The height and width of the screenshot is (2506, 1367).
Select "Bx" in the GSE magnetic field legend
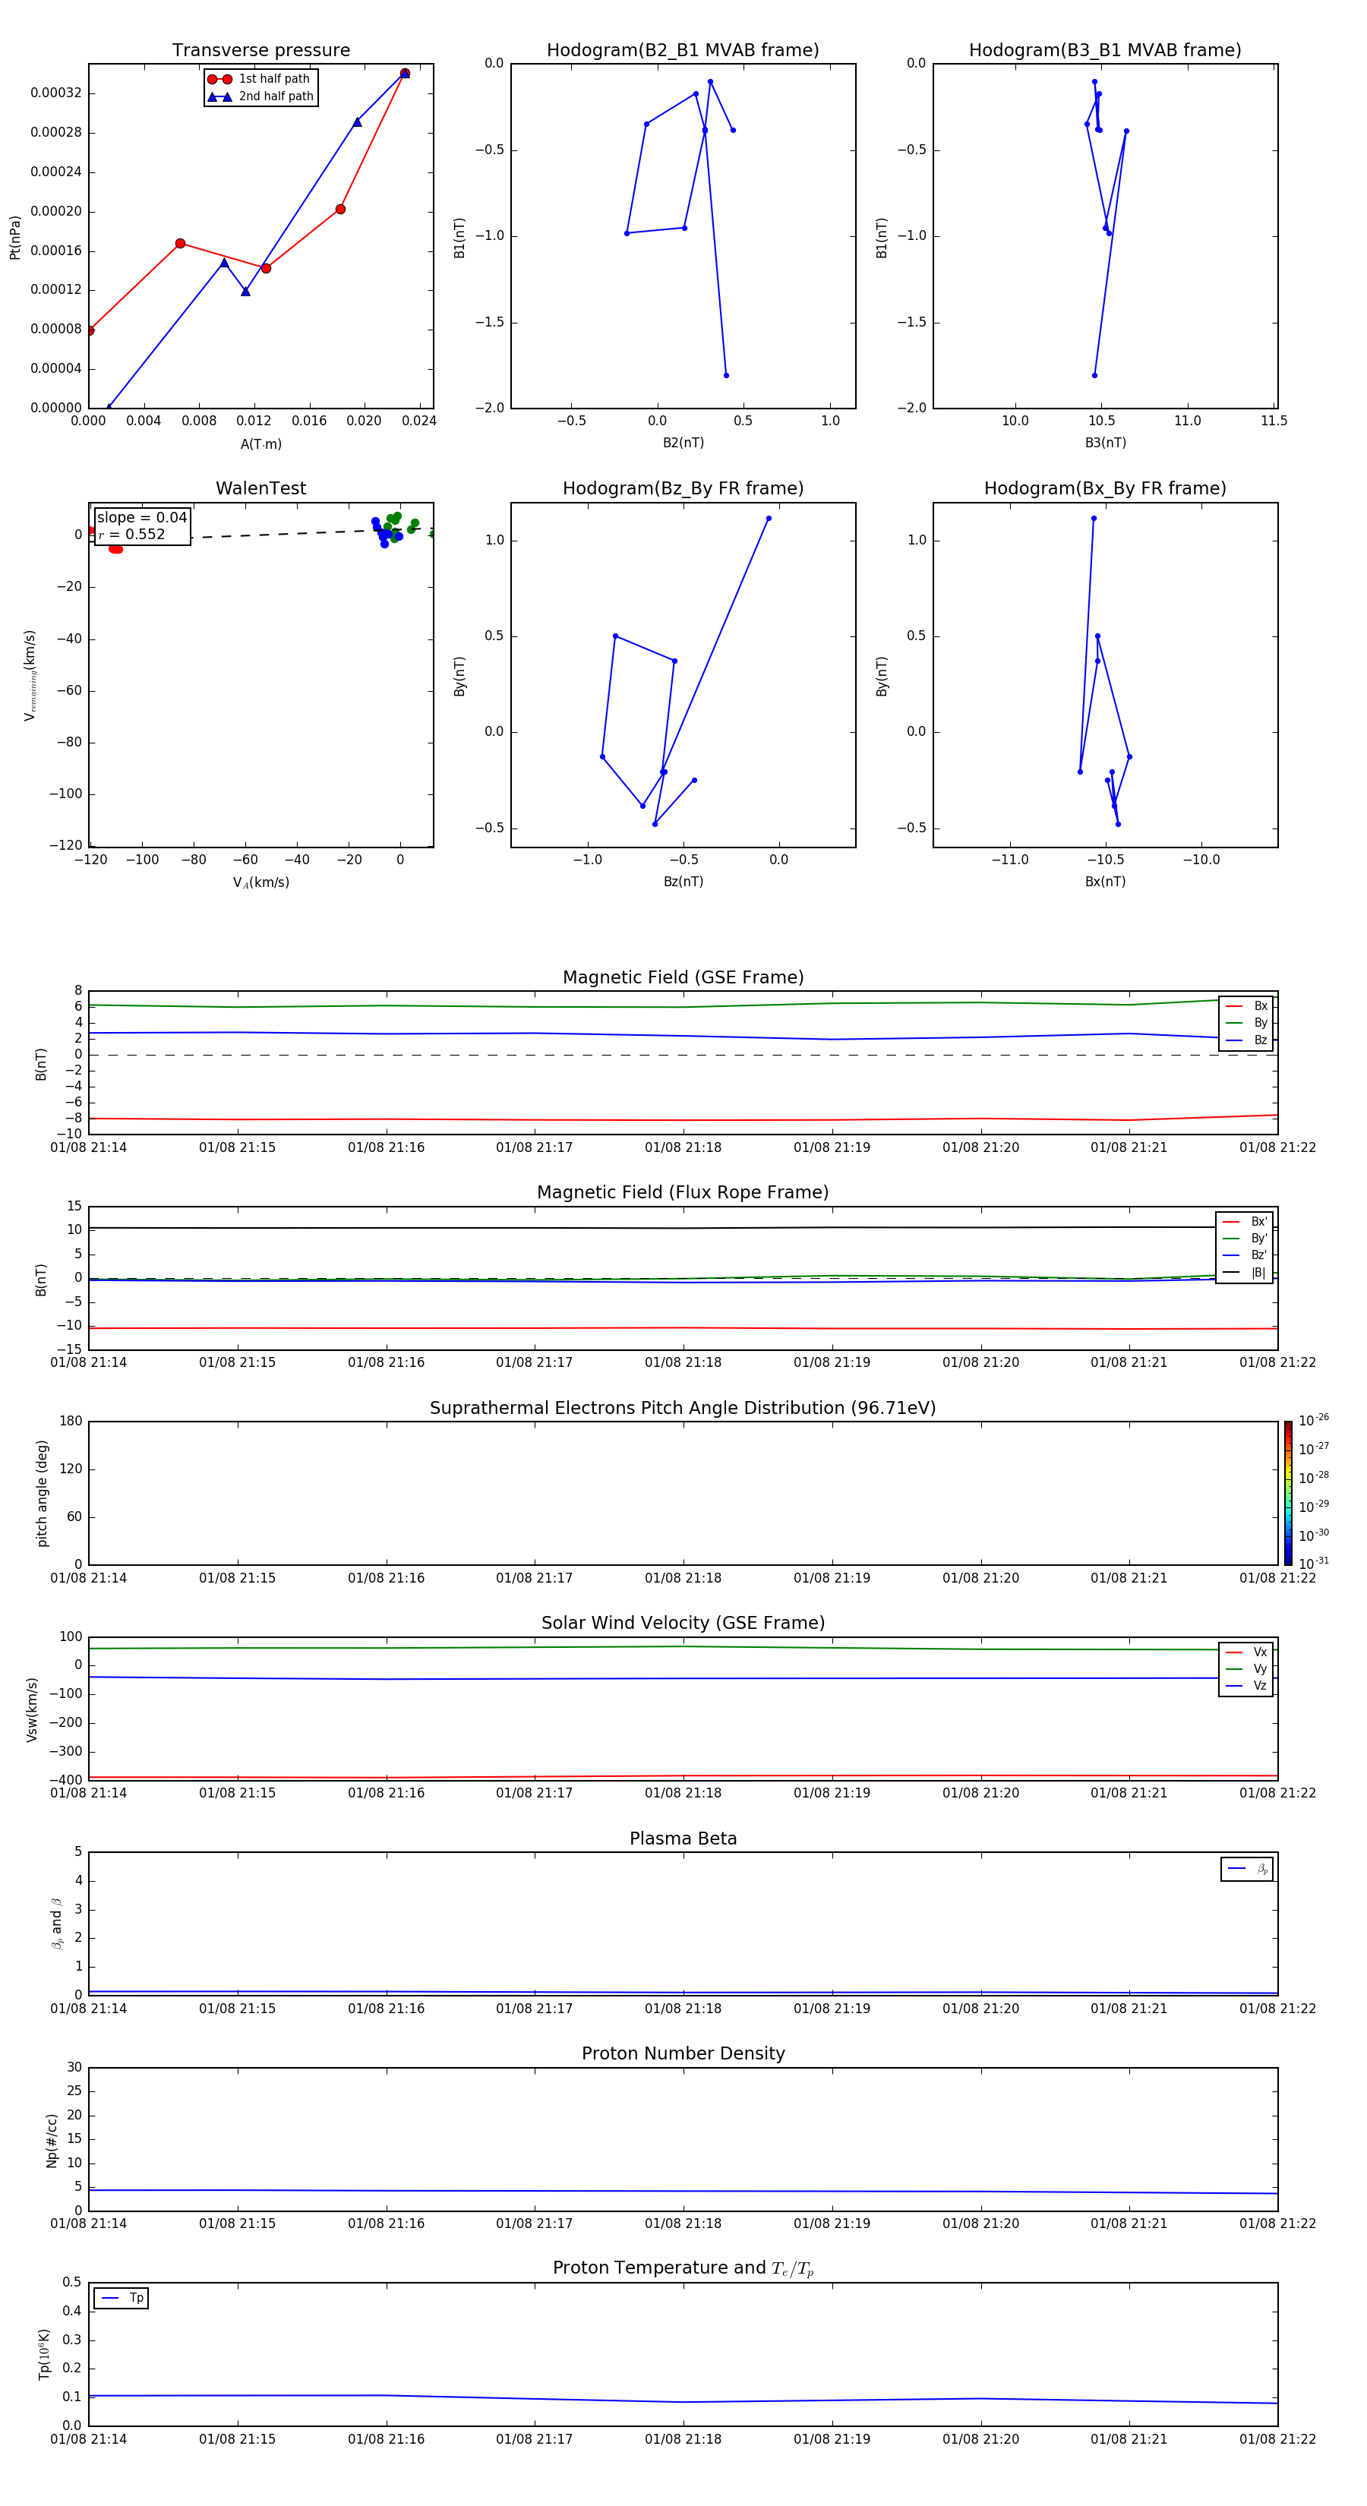pyautogui.click(x=1246, y=1006)
